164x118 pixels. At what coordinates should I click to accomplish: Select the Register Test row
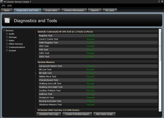coord(98,36)
